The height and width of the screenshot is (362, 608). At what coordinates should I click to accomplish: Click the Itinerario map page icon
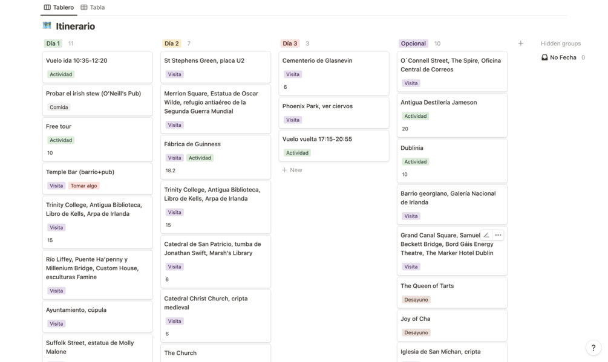coord(47,26)
